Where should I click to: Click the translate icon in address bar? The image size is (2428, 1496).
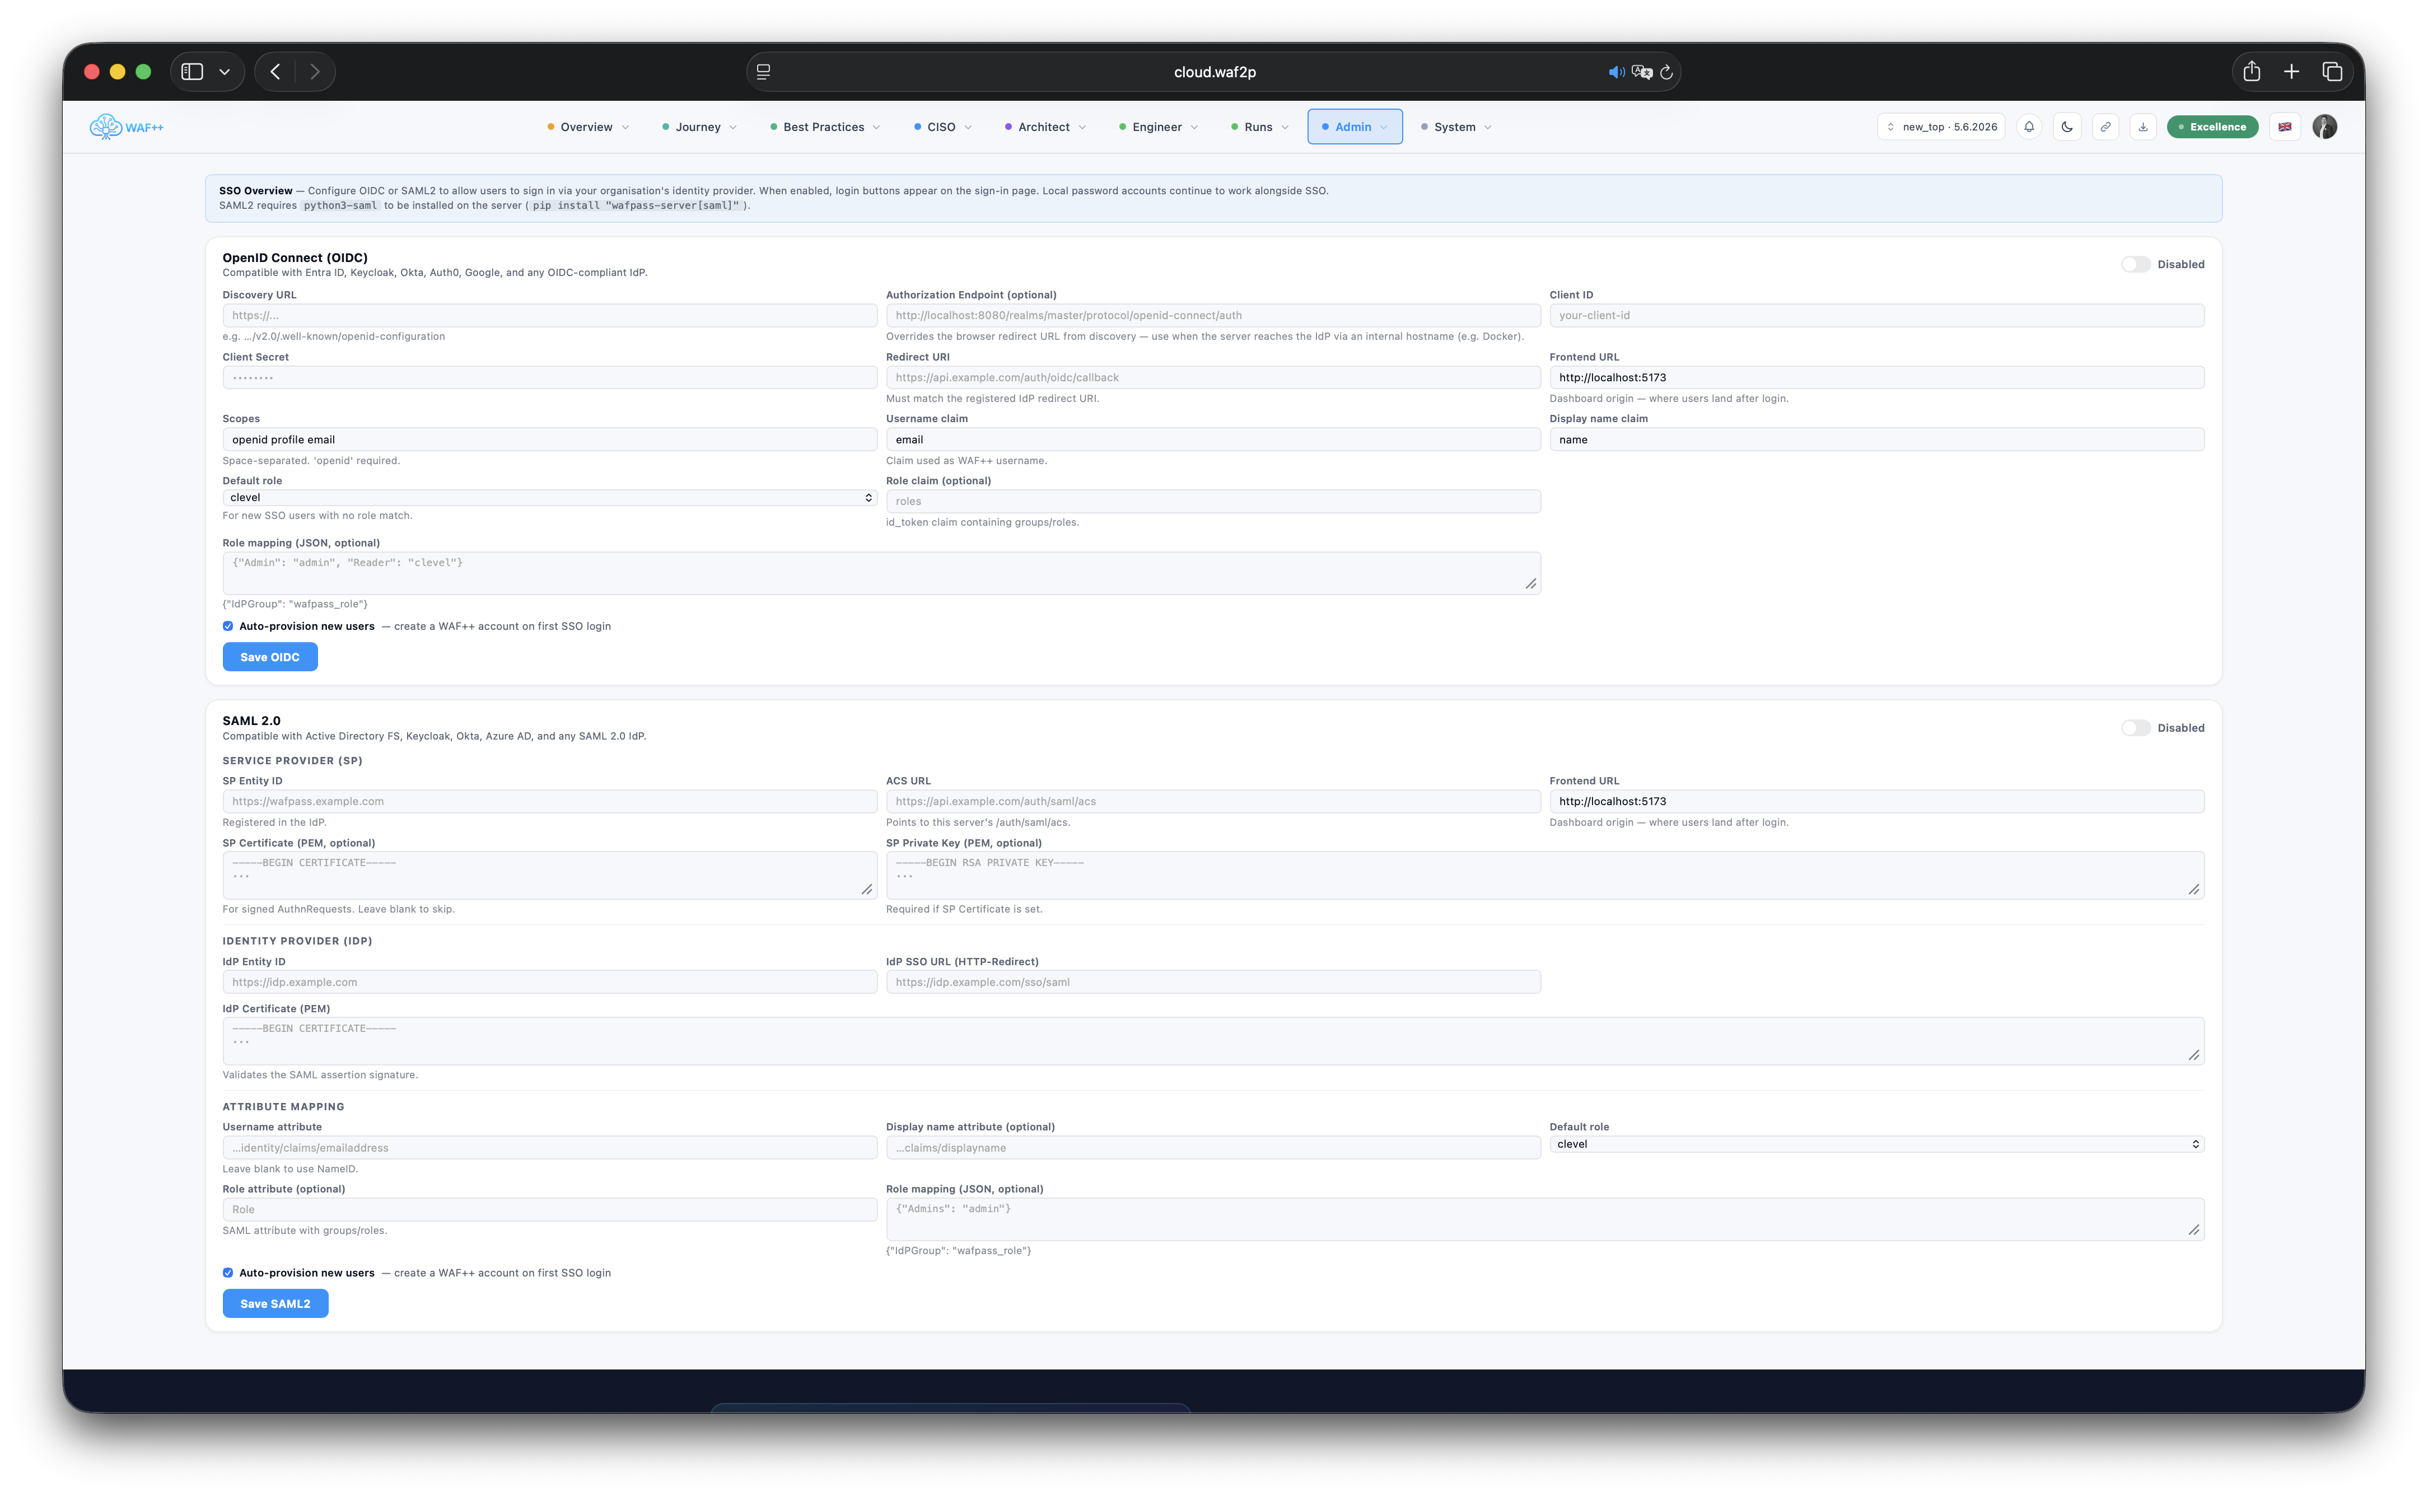[x=1642, y=72]
